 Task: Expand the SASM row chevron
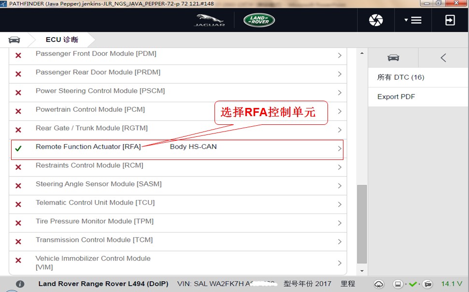coord(340,186)
